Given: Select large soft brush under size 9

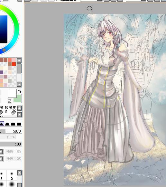Looking at the screenshot, I should pos(12,184).
